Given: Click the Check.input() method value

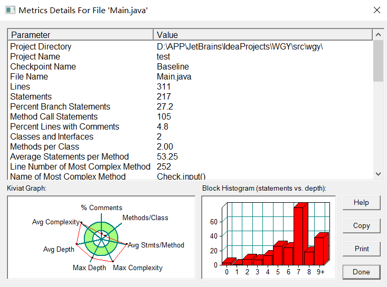Looking at the screenshot, I should [181, 176].
